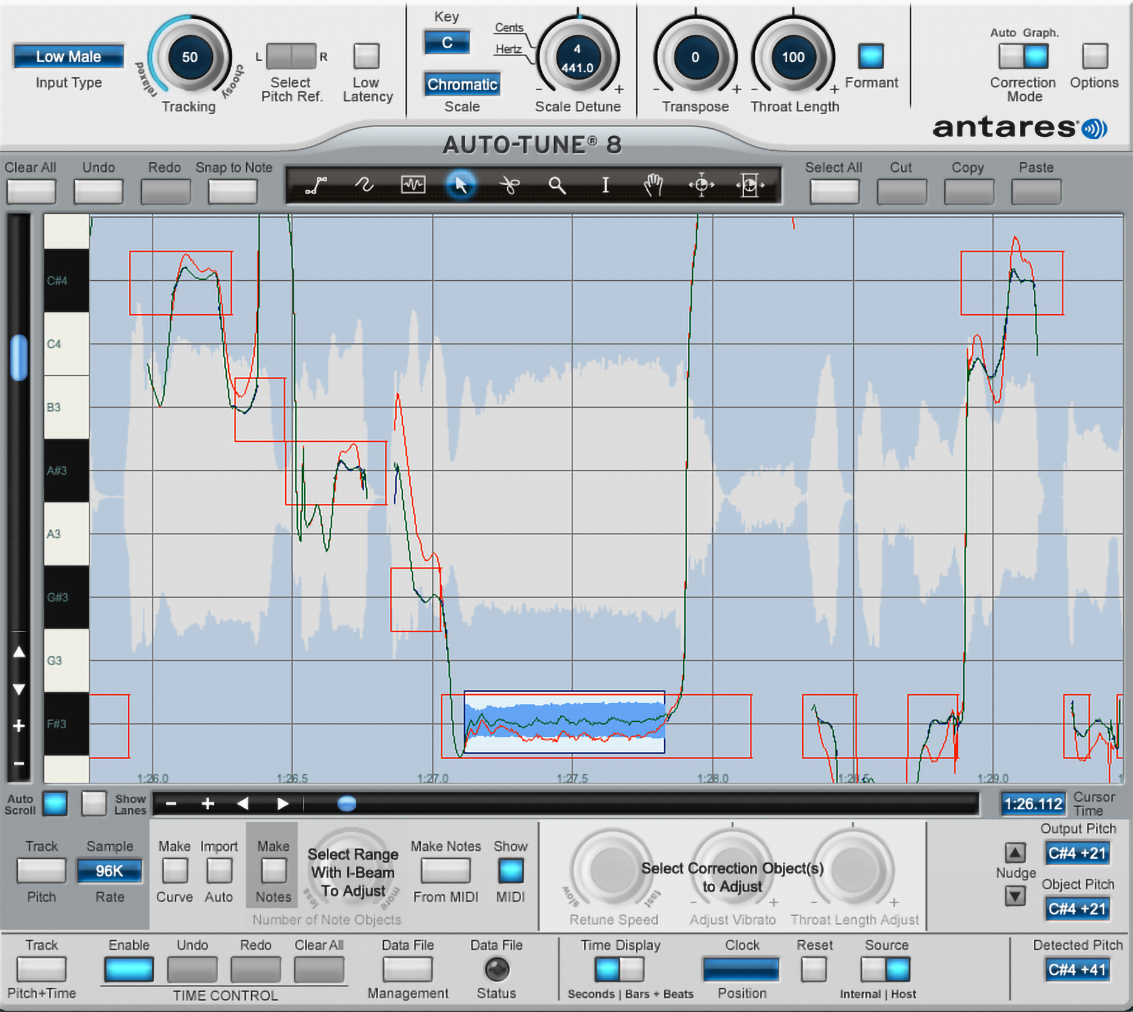Click the scroll right arrow
1133x1012 pixels.
coord(282,804)
